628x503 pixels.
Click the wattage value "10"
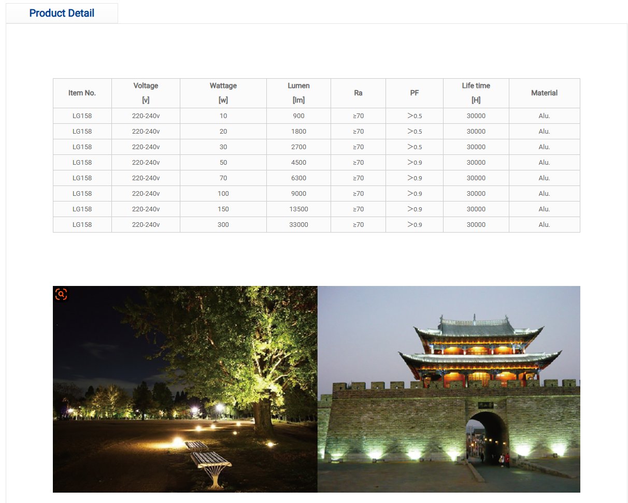pyautogui.click(x=223, y=116)
